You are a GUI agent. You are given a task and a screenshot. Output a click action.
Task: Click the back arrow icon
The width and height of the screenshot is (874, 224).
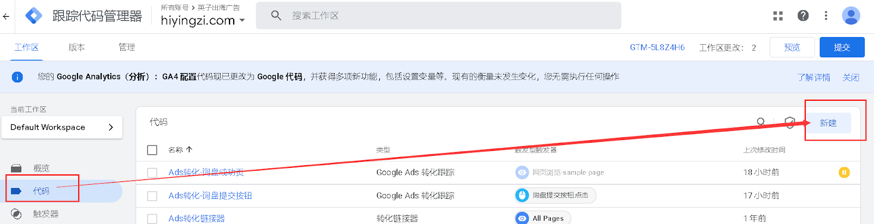coord(6,16)
